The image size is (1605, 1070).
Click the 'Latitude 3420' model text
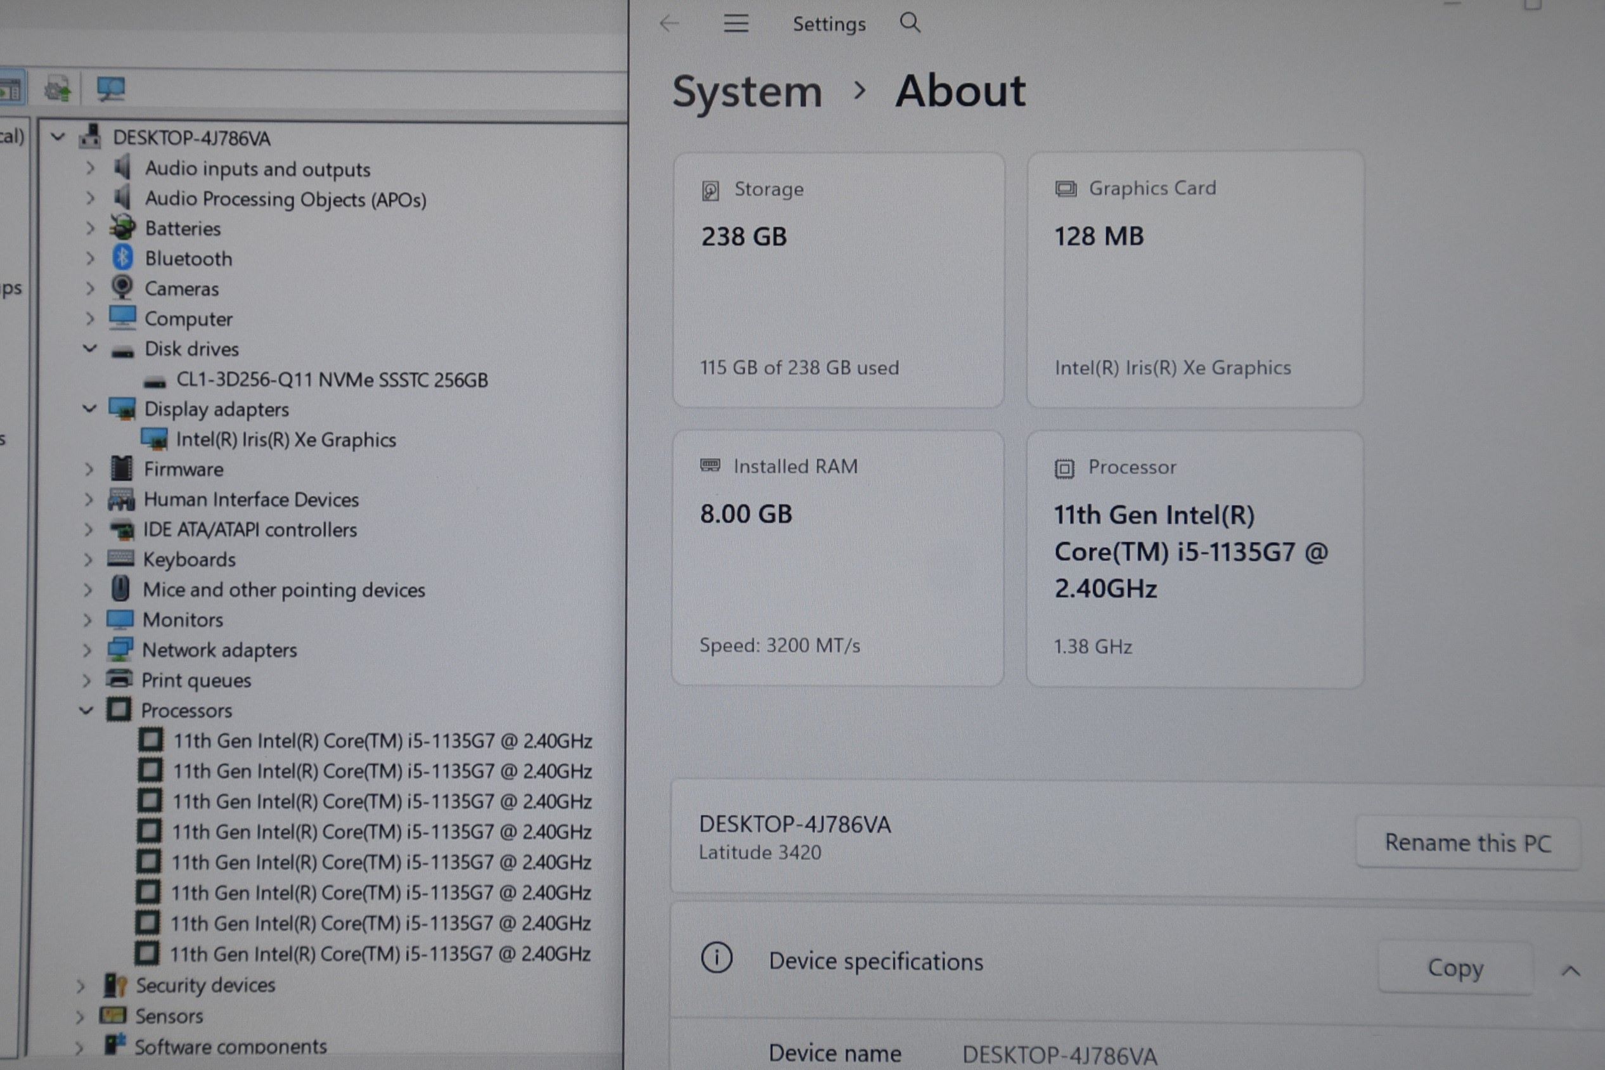click(x=759, y=853)
